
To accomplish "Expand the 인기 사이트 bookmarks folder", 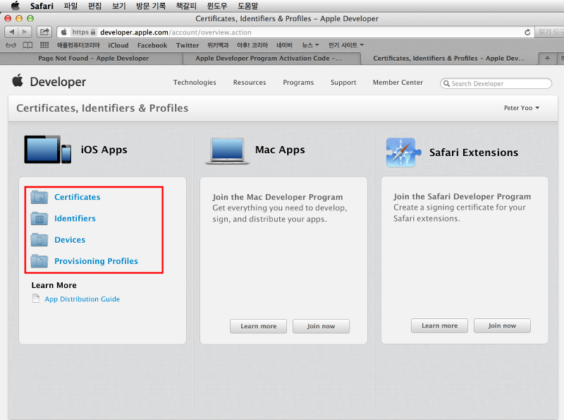I will click(346, 45).
